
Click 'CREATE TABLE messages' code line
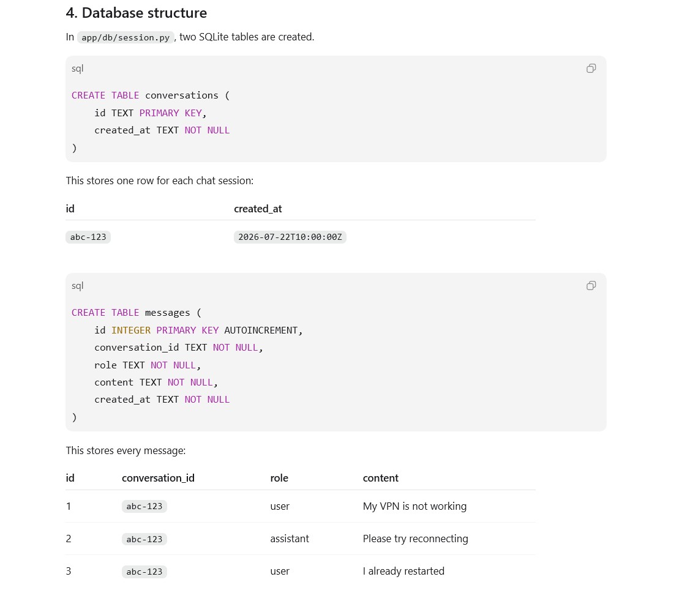click(136, 313)
